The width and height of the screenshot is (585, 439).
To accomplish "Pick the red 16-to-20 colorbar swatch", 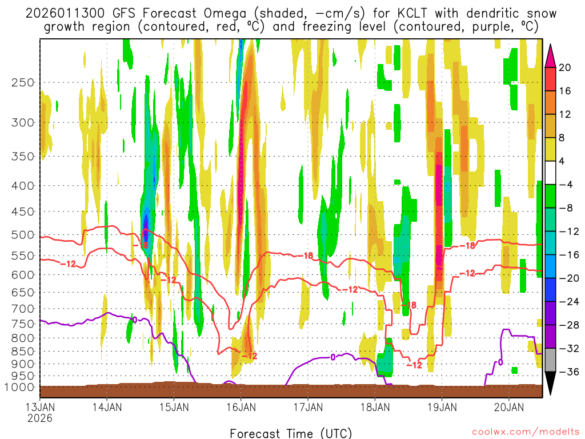I will 550,79.
